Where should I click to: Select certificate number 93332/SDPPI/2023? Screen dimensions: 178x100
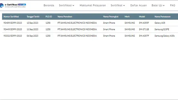(13, 36)
